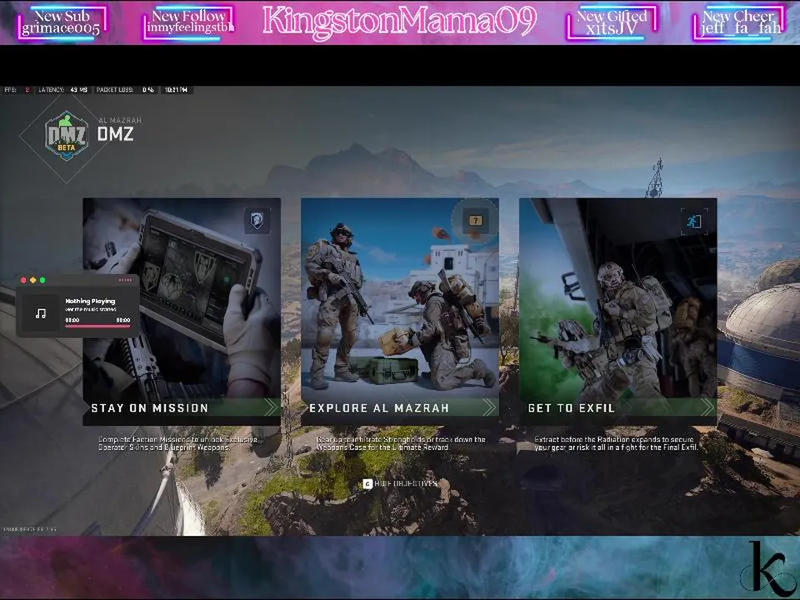Click the key glyph beside Hide Objectives
800x600 pixels.
(367, 483)
